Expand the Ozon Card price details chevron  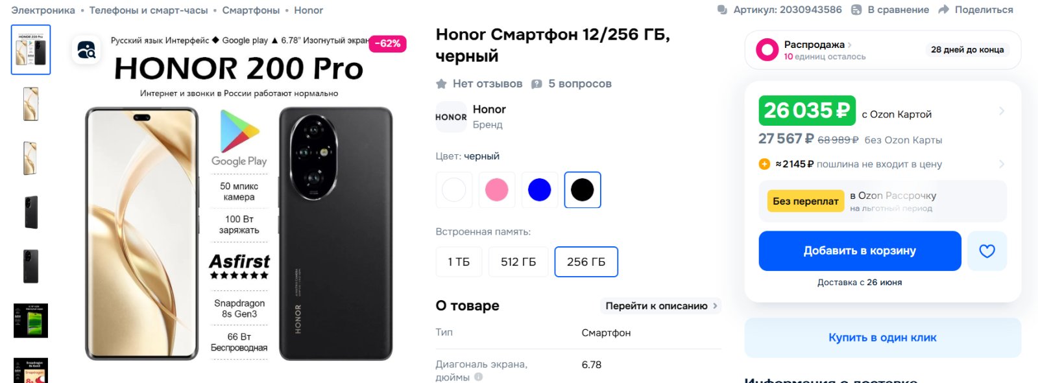click(x=1002, y=111)
